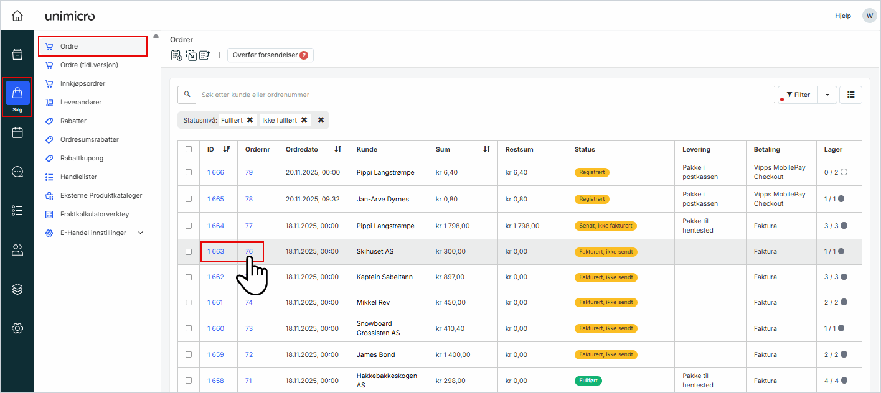Go to Rabattkupong menu item
Viewport: 881px width, 393px height.
[x=82, y=158]
